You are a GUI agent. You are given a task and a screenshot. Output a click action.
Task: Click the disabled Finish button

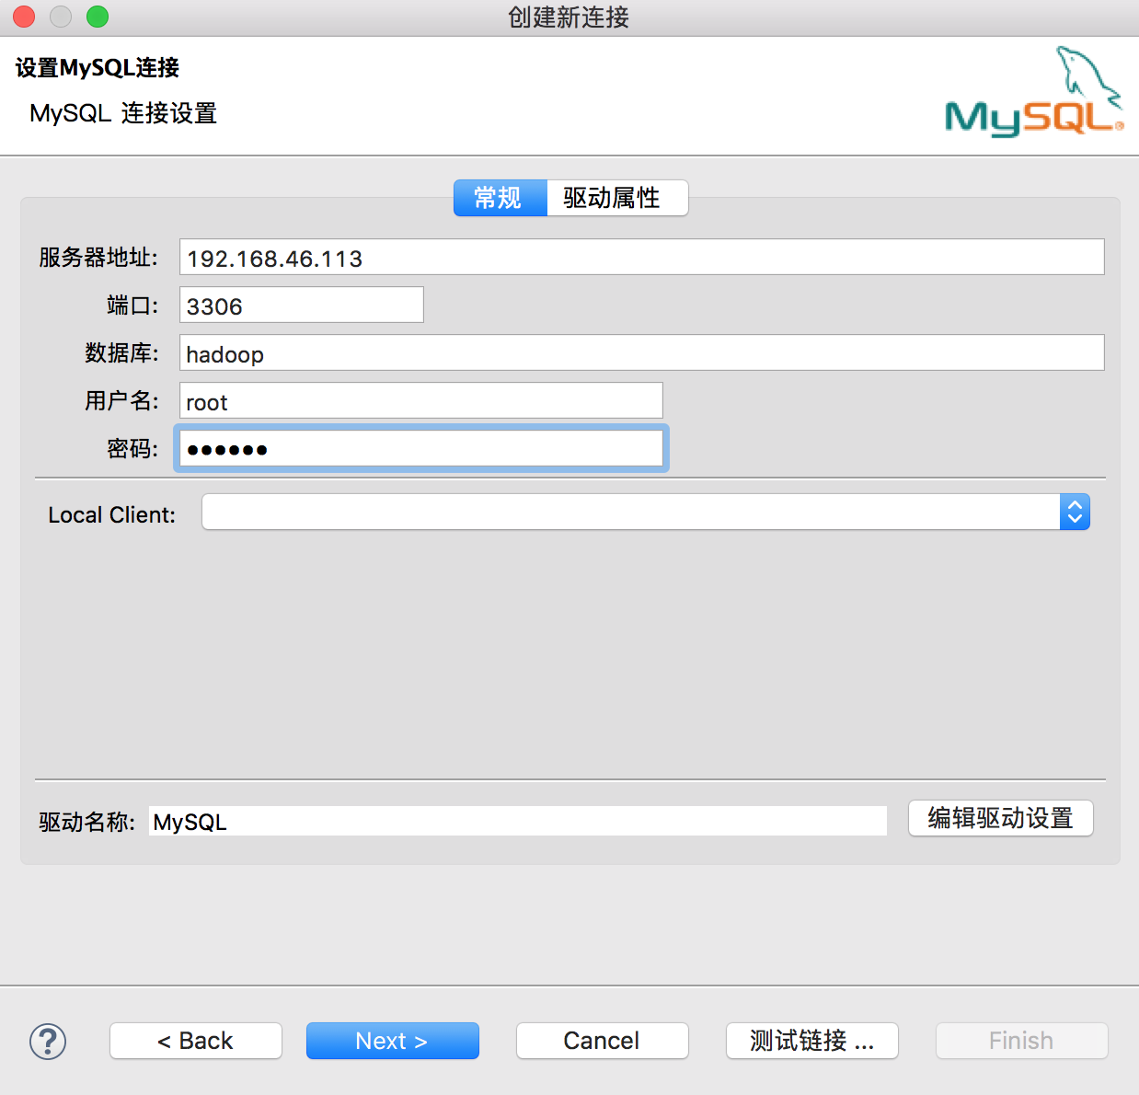point(1021,1041)
